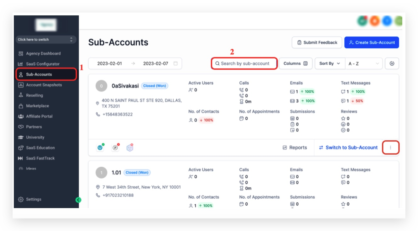The width and height of the screenshot is (418, 231).
Task: Click 1.01 Closed (Won) badge
Action: pyautogui.click(x=137, y=173)
